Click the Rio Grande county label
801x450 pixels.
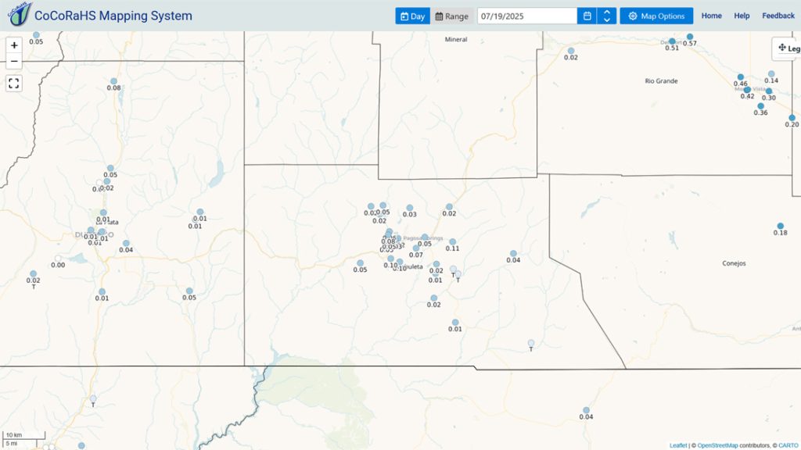661,80
